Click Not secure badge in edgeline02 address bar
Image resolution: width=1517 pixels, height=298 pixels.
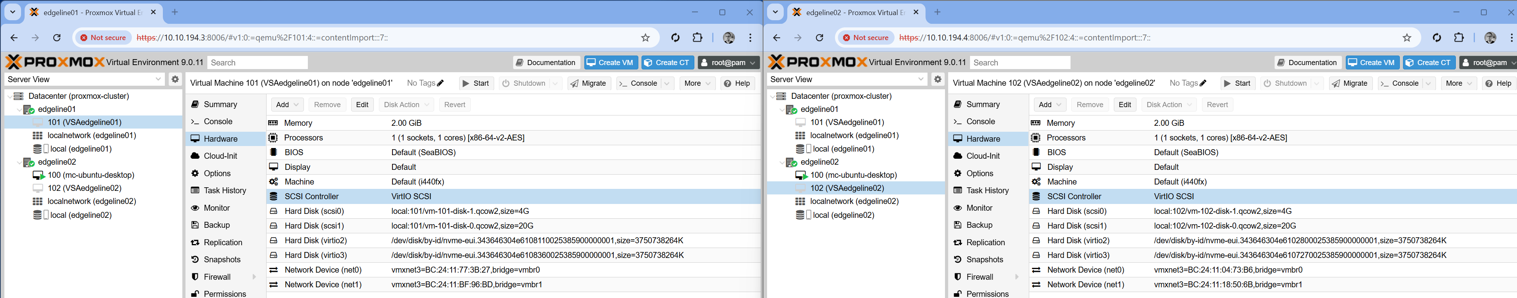click(866, 38)
